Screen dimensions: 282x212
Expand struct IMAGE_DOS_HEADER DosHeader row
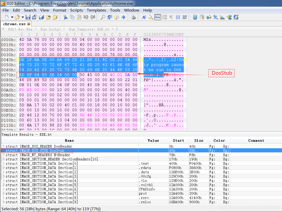[4, 146]
